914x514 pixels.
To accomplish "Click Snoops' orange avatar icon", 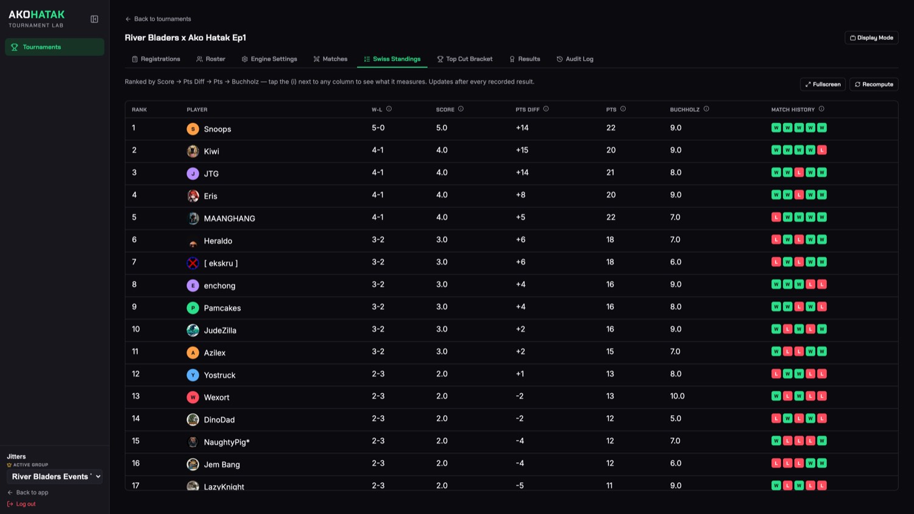I will coord(193,129).
